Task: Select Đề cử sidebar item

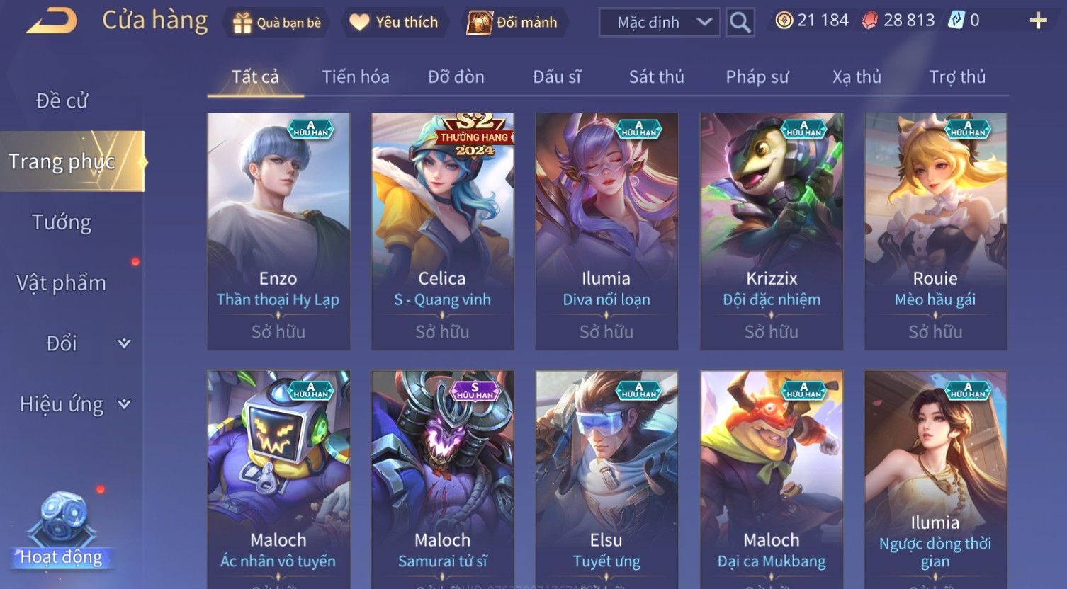Action: [x=62, y=101]
